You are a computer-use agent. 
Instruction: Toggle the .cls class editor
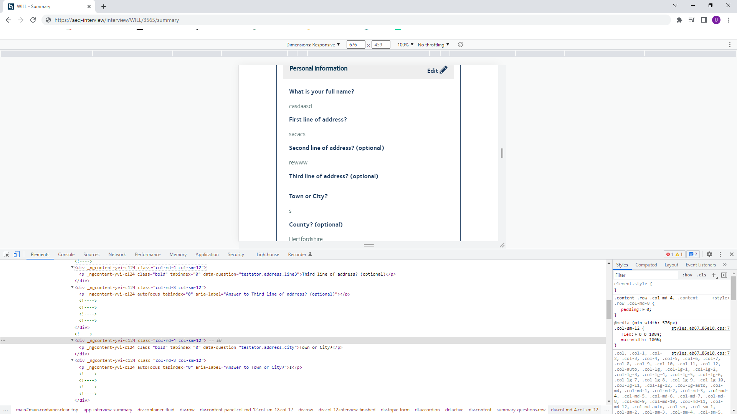click(702, 275)
